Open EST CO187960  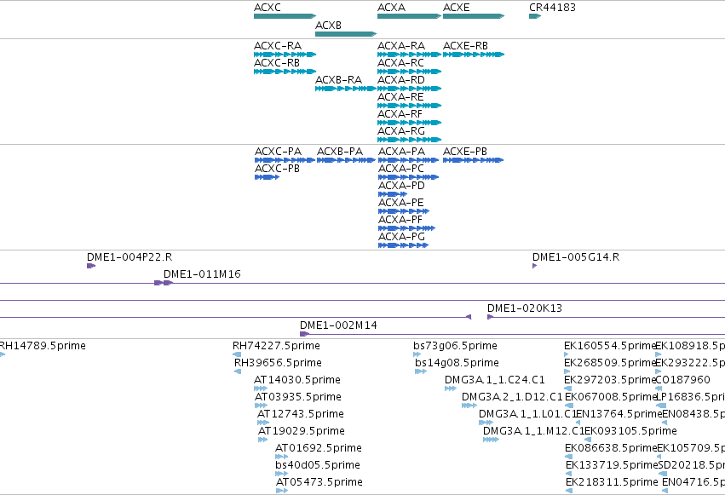tap(659, 389)
